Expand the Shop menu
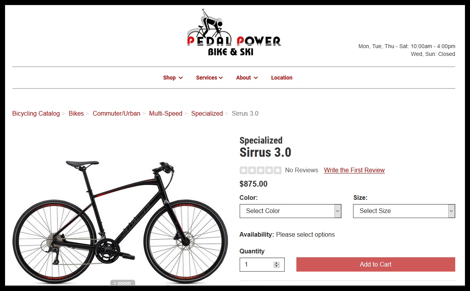 point(173,78)
